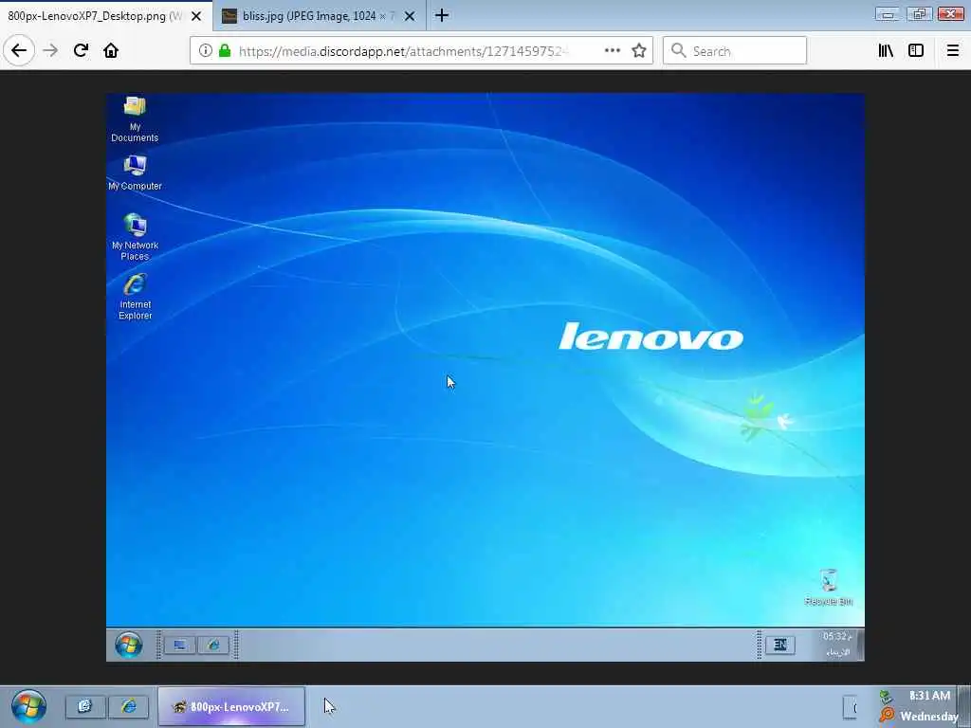Click the Search input field
971x728 pixels.
tap(735, 51)
